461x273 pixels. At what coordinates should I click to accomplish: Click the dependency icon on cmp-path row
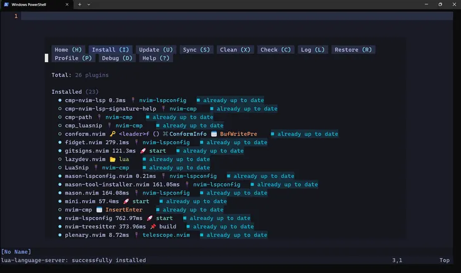click(99, 117)
